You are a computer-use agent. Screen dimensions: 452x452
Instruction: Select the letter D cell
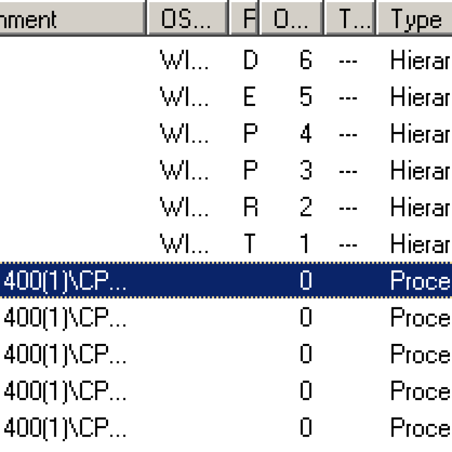pos(250,60)
